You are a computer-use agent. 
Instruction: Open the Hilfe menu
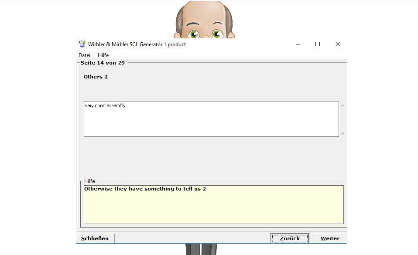pos(103,55)
